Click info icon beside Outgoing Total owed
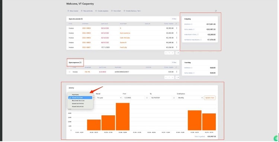The image size is (279, 142). click(194, 29)
